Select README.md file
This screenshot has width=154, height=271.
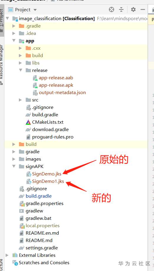tap(39, 241)
